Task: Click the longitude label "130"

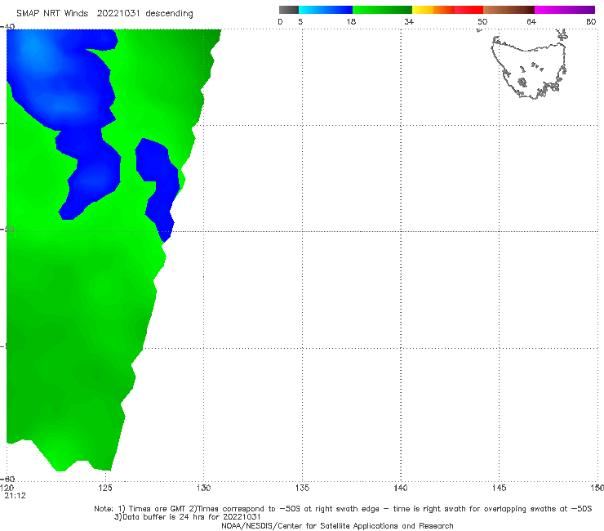Action: click(x=203, y=488)
